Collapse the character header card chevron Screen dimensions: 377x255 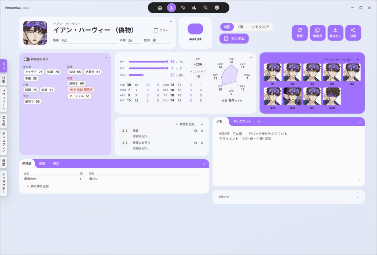[171, 22]
